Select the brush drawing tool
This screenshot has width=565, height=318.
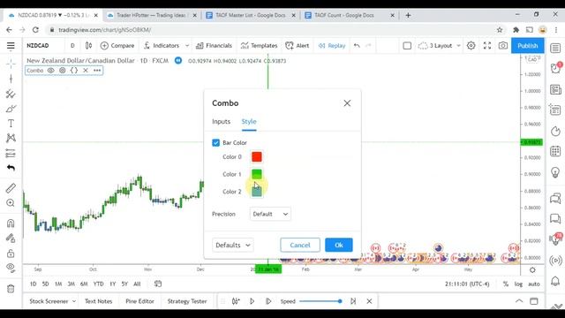click(11, 109)
